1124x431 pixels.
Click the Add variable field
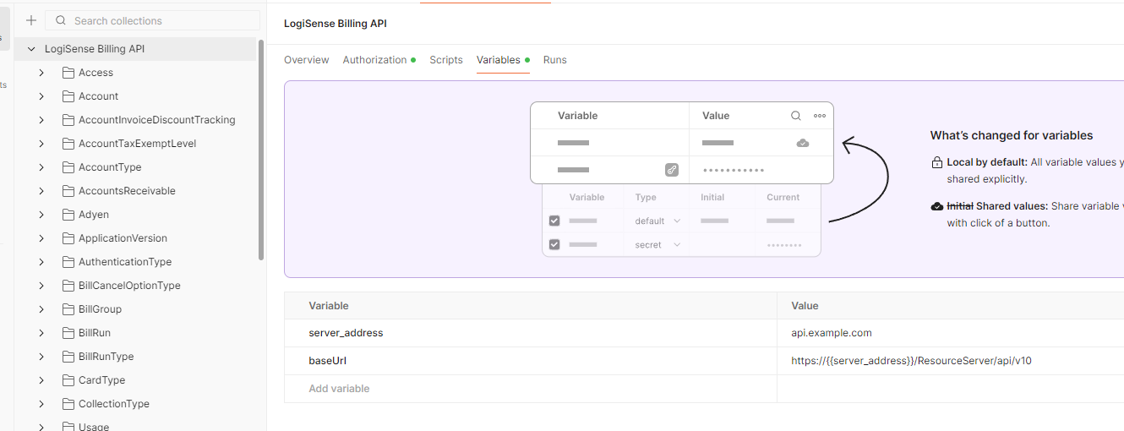click(531, 389)
